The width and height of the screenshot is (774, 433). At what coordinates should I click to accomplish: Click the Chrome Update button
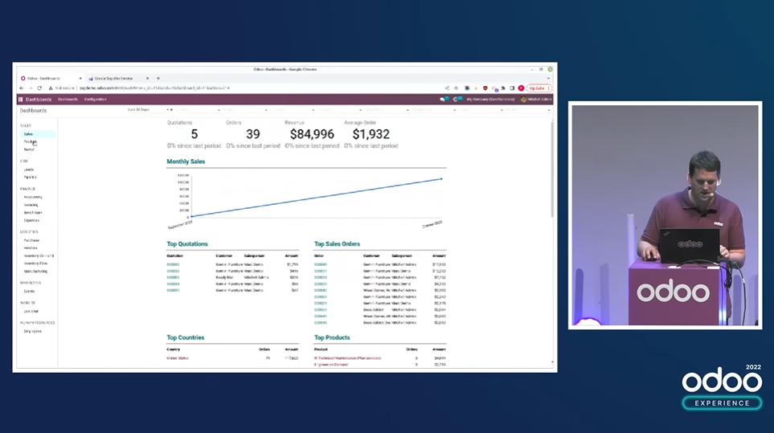[539, 88]
